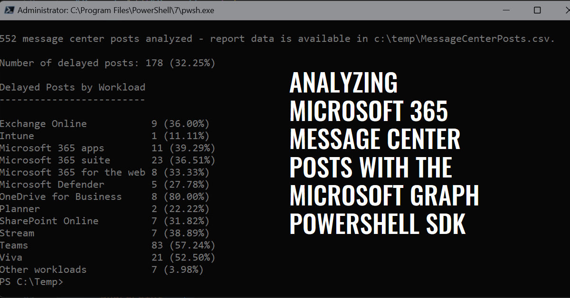Viewport: 570px width, 298px height.
Task: Click the PS C:\Temp> command prompt
Action: coord(31,282)
